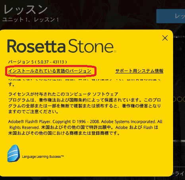
Task: Click the blue Rosetta stone icon
Action: click(14, 153)
